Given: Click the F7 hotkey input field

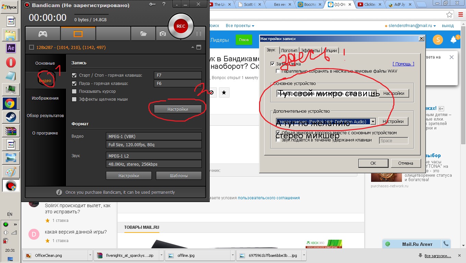Looking at the screenshot, I should coord(178,75).
